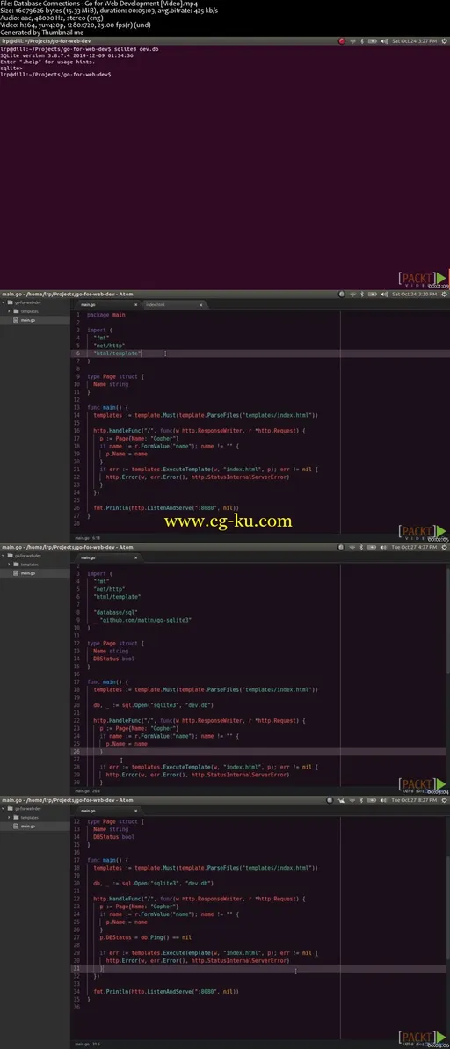
Task: Open main.go in the 4:27 PM Atom window's tree
Action: coord(28,573)
